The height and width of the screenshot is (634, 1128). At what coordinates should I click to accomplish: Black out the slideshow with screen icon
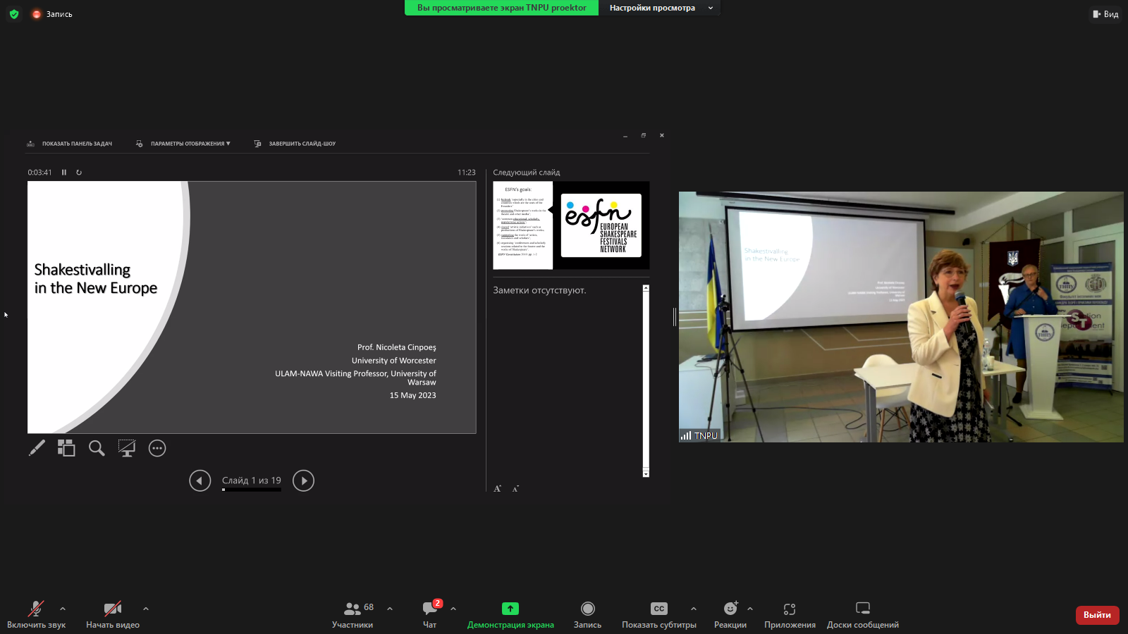[x=127, y=448]
